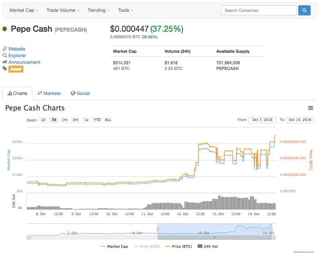
Task: Click the megaphone icon beside Announcement
Action: click(x=5, y=62)
